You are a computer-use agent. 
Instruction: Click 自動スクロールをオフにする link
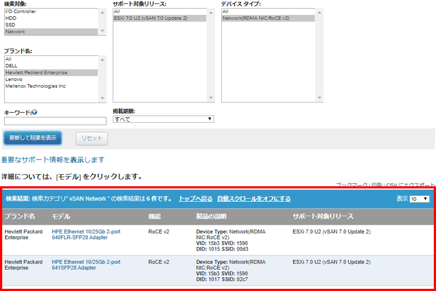pyautogui.click(x=253, y=199)
